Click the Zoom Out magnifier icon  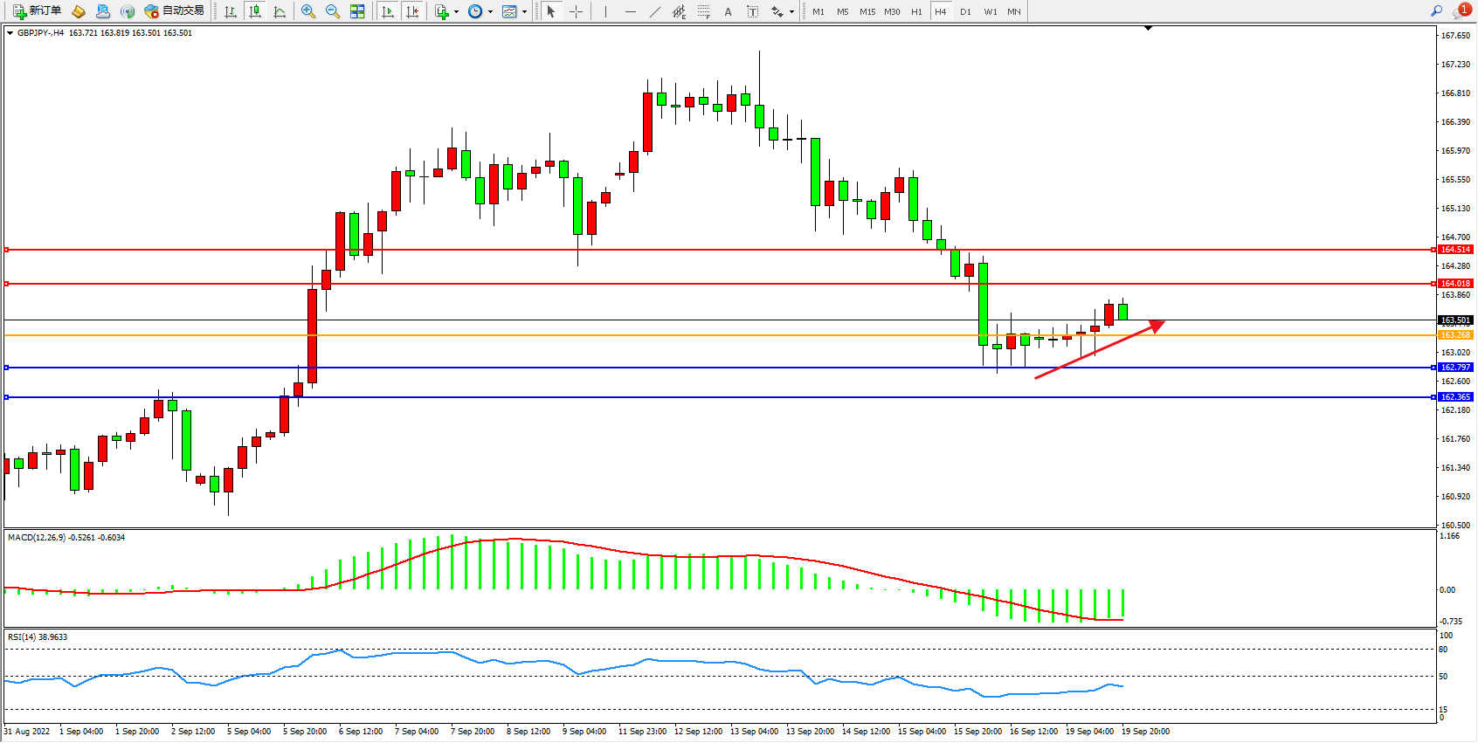coord(333,11)
